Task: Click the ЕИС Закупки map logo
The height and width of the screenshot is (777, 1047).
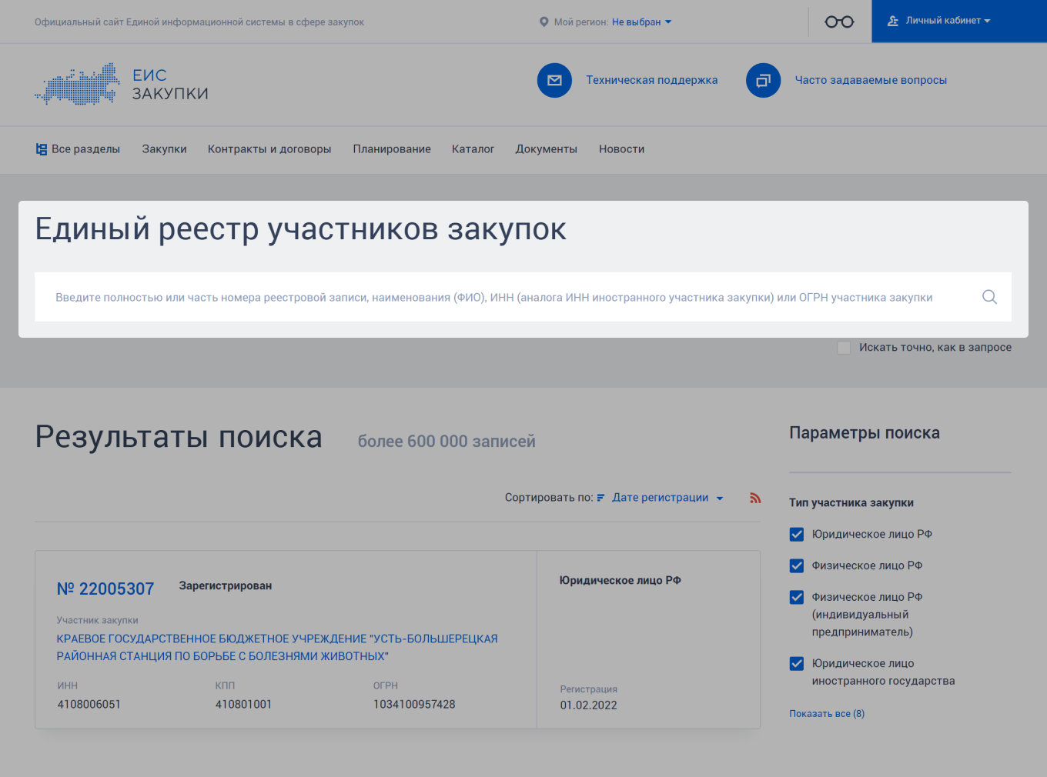Action: (78, 84)
